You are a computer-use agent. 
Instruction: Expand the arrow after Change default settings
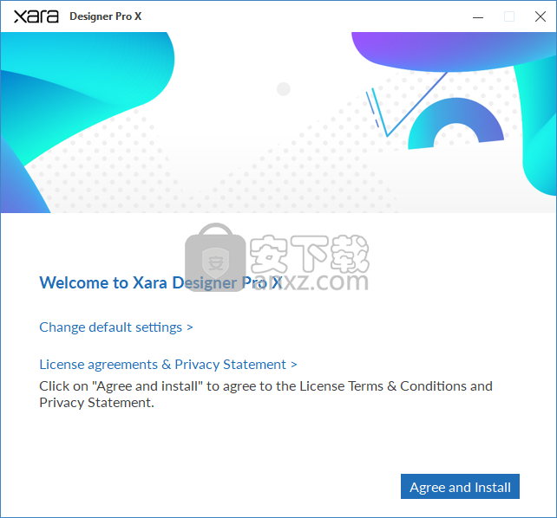tap(190, 327)
